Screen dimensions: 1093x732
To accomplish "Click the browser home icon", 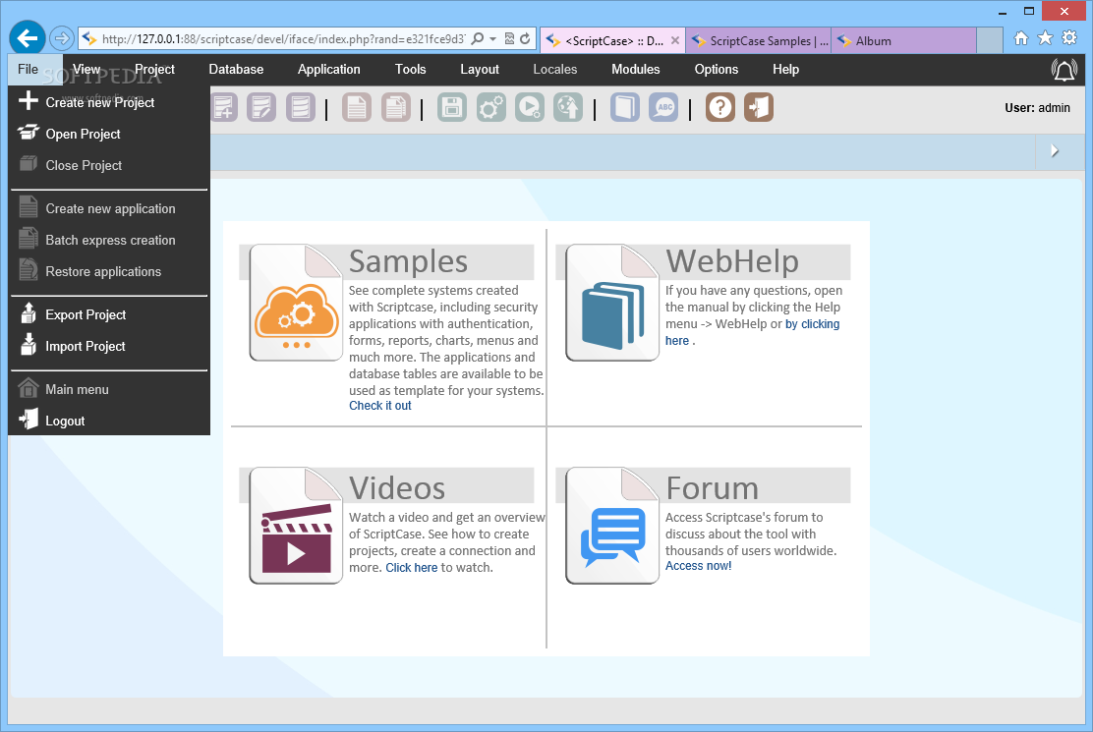I will [x=1021, y=38].
